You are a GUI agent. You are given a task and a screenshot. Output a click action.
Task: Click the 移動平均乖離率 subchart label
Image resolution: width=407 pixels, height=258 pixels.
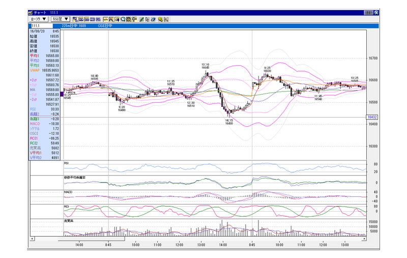(x=74, y=178)
